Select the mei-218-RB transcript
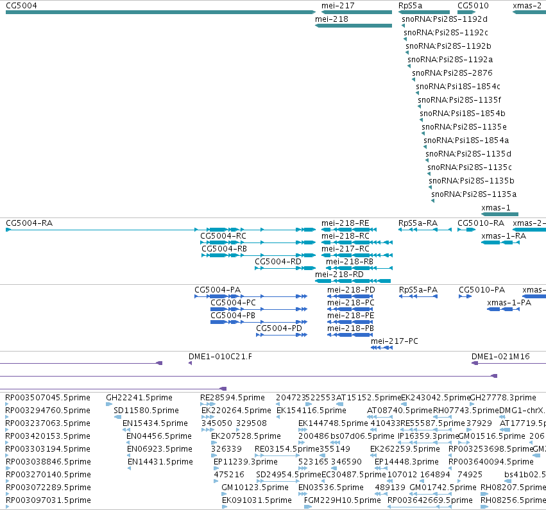Image resolution: width=546 pixels, height=510 pixels. [359, 268]
